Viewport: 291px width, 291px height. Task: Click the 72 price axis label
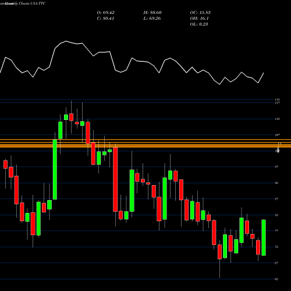(276, 247)
